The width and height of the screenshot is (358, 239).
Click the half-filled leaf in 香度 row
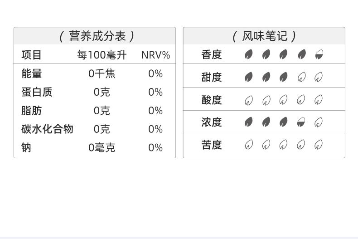pos(319,55)
